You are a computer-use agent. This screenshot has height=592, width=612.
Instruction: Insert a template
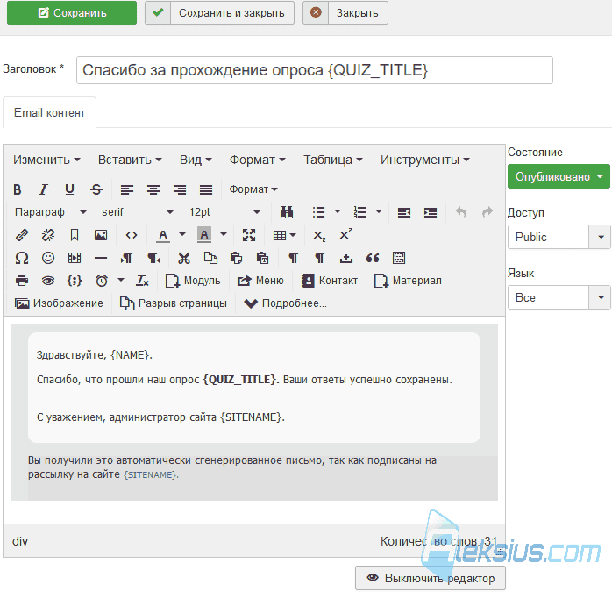point(399,258)
